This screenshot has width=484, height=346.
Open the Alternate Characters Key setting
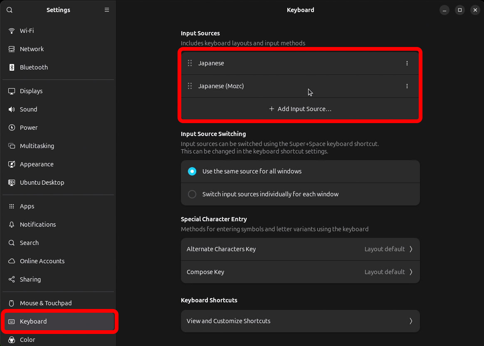pyautogui.click(x=300, y=249)
